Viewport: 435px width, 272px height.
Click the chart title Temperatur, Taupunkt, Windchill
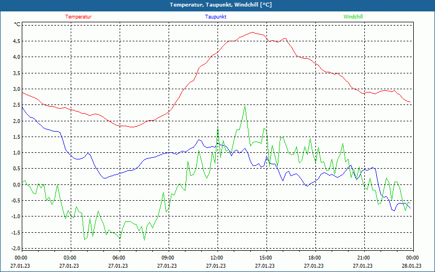[221, 5]
